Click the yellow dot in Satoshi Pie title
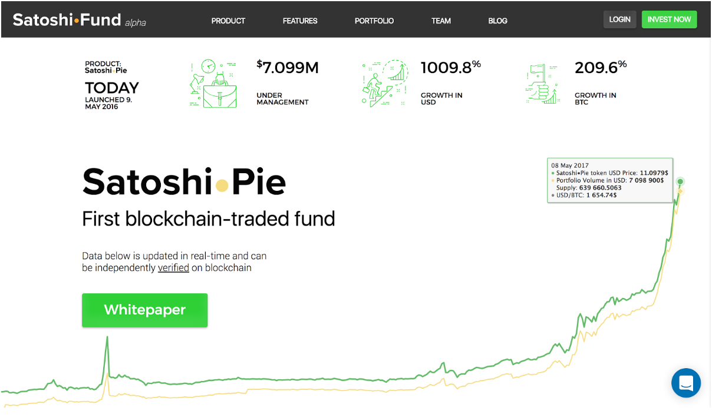Viewport: 712px width, 417px height. tap(222, 186)
